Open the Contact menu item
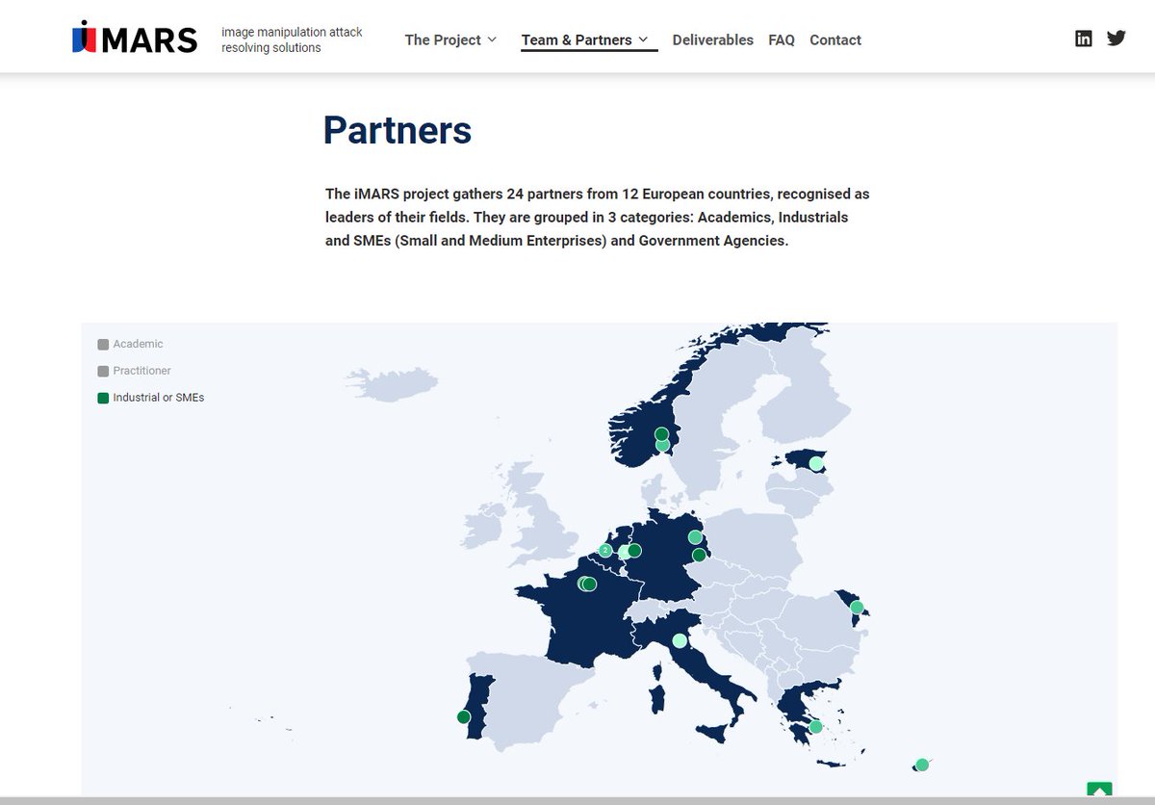 click(834, 39)
